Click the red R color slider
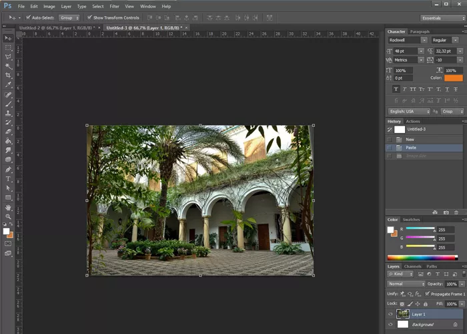The image size is (467, 334). pos(420,228)
